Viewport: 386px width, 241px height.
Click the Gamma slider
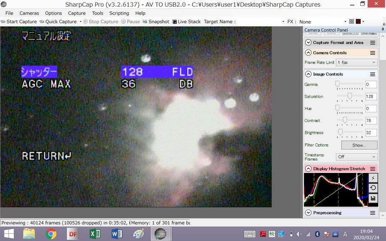pyautogui.click(x=350, y=84)
